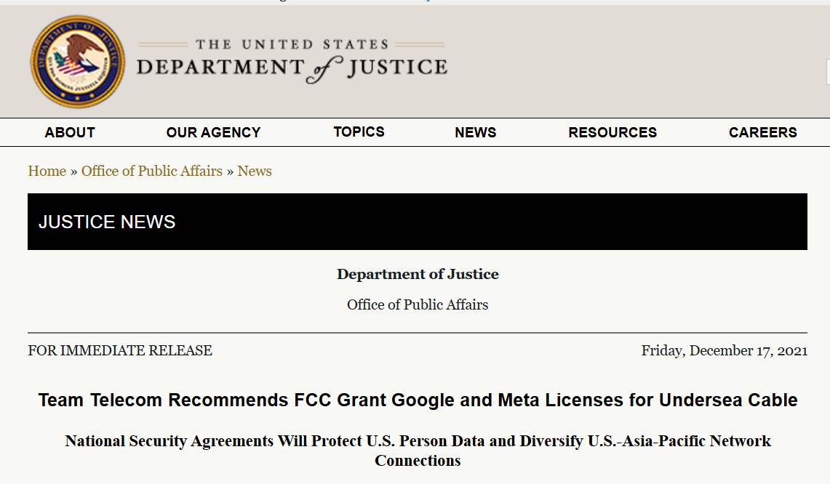
Task: Follow the Home breadcrumb link
Action: [47, 171]
